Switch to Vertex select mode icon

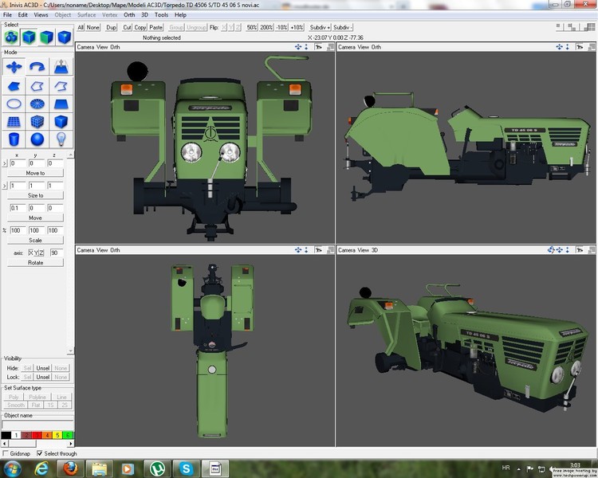[65, 37]
